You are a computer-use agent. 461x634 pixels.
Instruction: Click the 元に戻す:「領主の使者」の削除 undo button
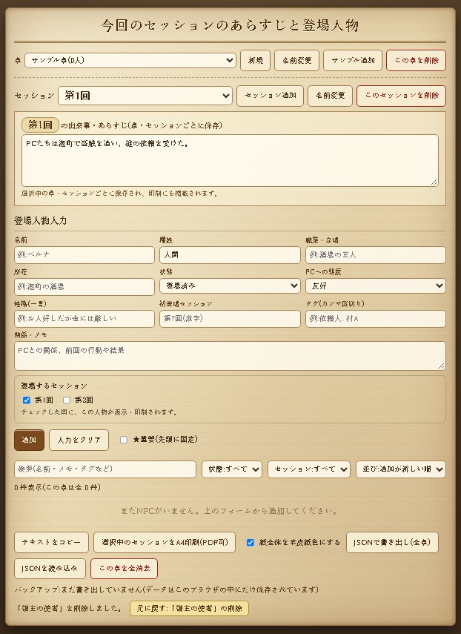189,609
